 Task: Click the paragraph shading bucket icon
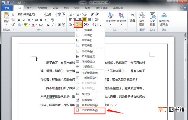pos(70,25)
